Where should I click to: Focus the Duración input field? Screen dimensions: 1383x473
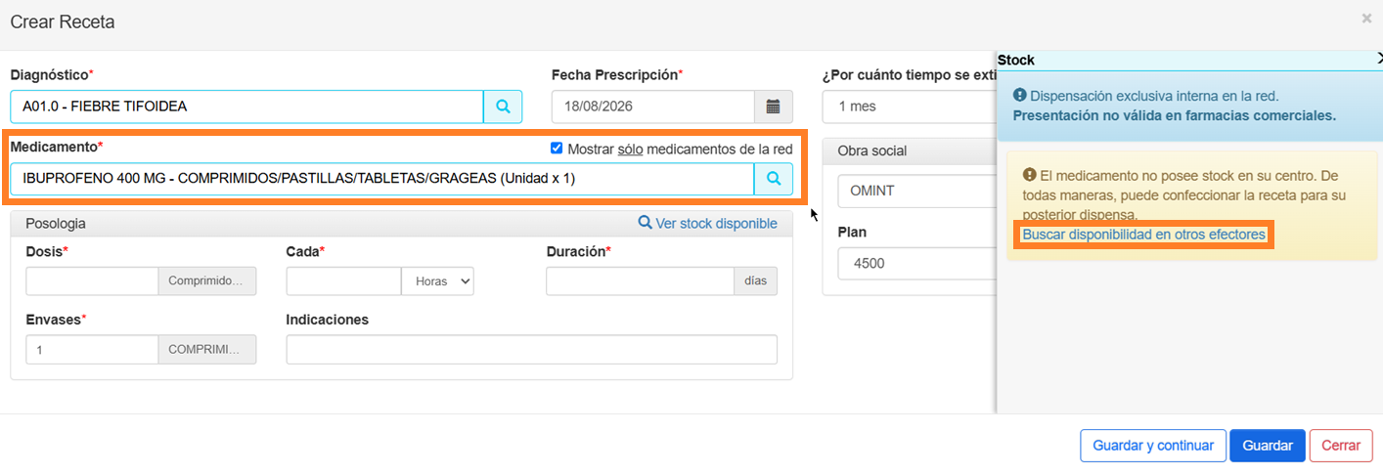click(641, 281)
